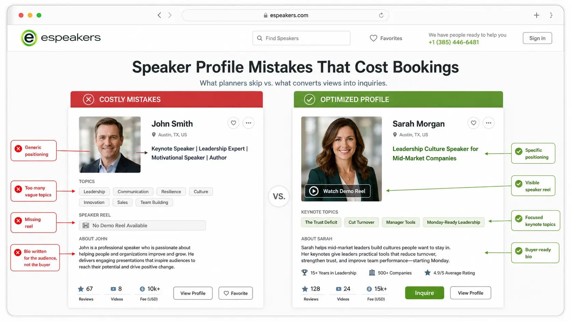The height and width of the screenshot is (321, 571).
Task: Click View Profile on Sarah Morgan's card
Action: click(x=471, y=293)
